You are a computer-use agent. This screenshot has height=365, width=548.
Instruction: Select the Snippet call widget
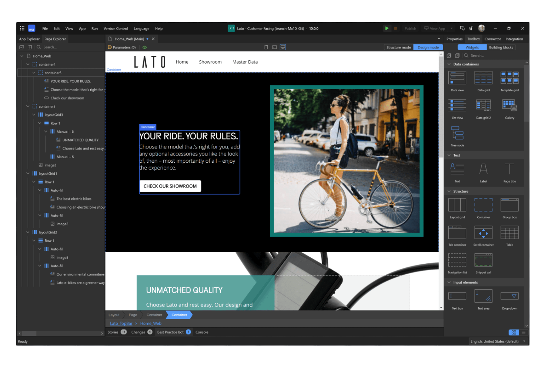(483, 260)
